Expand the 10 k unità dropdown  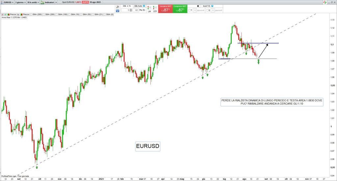coord(33,2)
